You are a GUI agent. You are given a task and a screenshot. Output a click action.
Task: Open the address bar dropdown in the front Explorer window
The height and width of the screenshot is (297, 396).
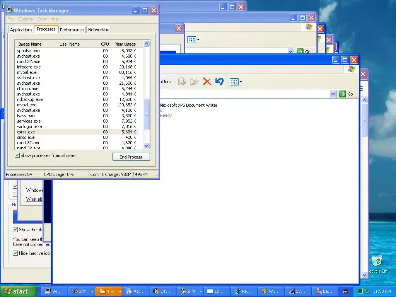[x=333, y=94]
